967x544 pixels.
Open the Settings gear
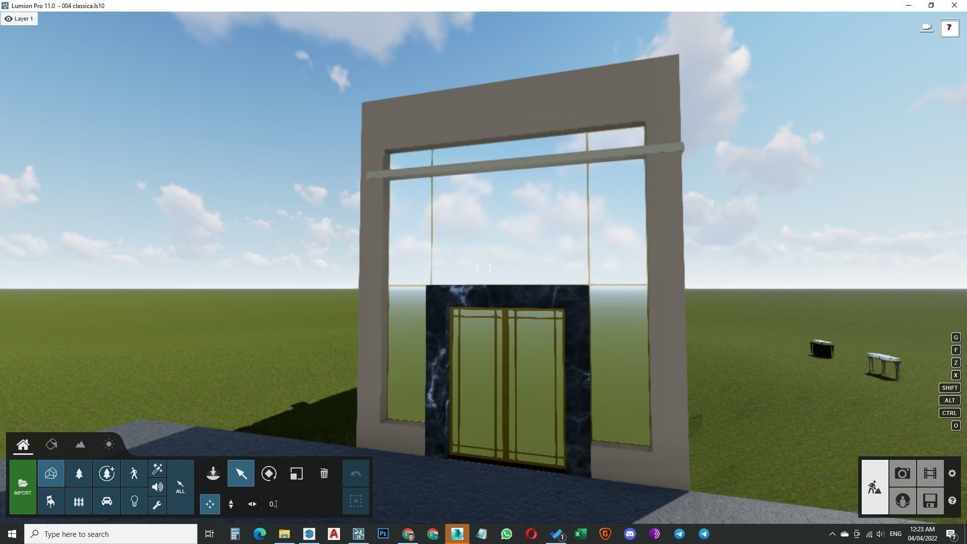(x=952, y=473)
